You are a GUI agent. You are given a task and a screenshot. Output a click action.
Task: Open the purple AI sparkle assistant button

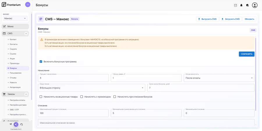click(x=16, y=124)
